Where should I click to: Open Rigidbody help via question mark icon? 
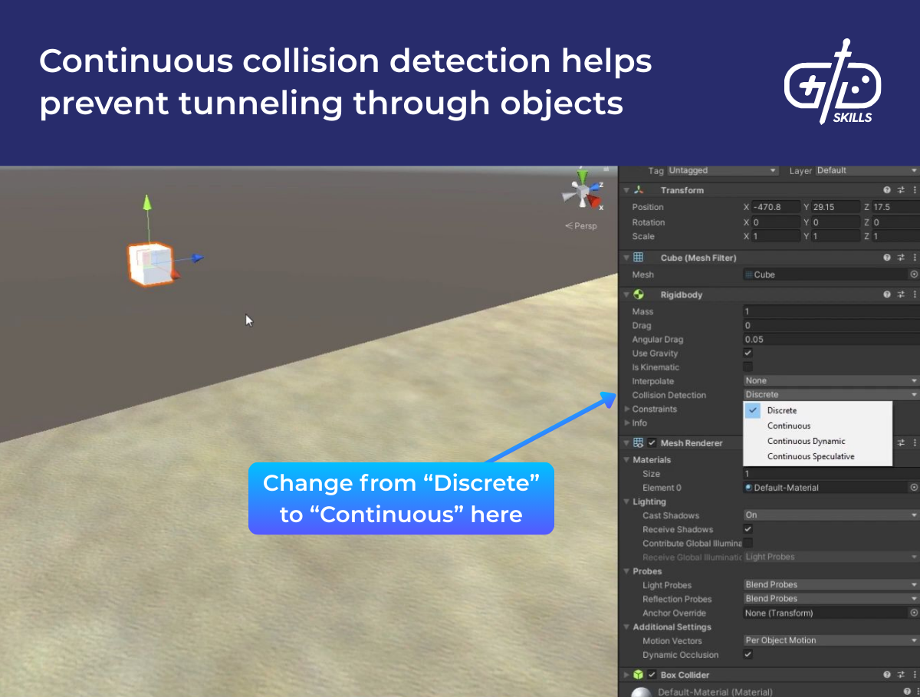(886, 294)
